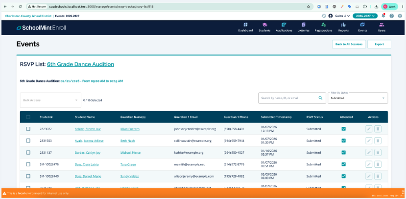
Task: Uncheck Attended for Bass, Darrell Marie
Action: [343, 176]
